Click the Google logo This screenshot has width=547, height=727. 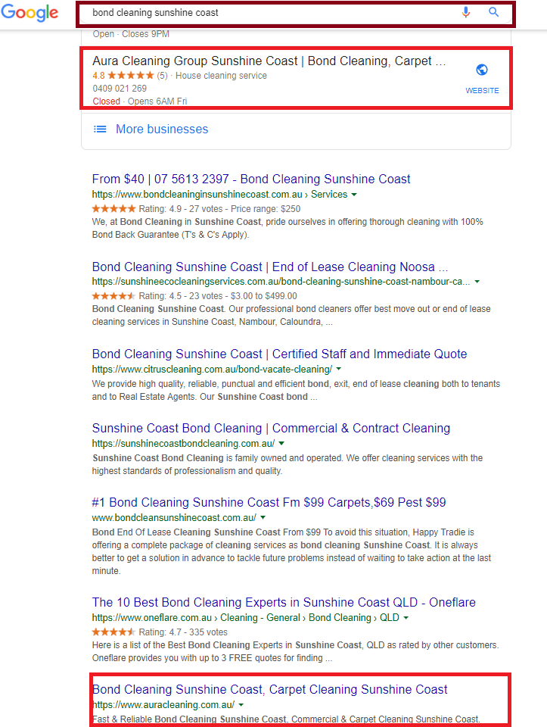pyautogui.click(x=30, y=13)
